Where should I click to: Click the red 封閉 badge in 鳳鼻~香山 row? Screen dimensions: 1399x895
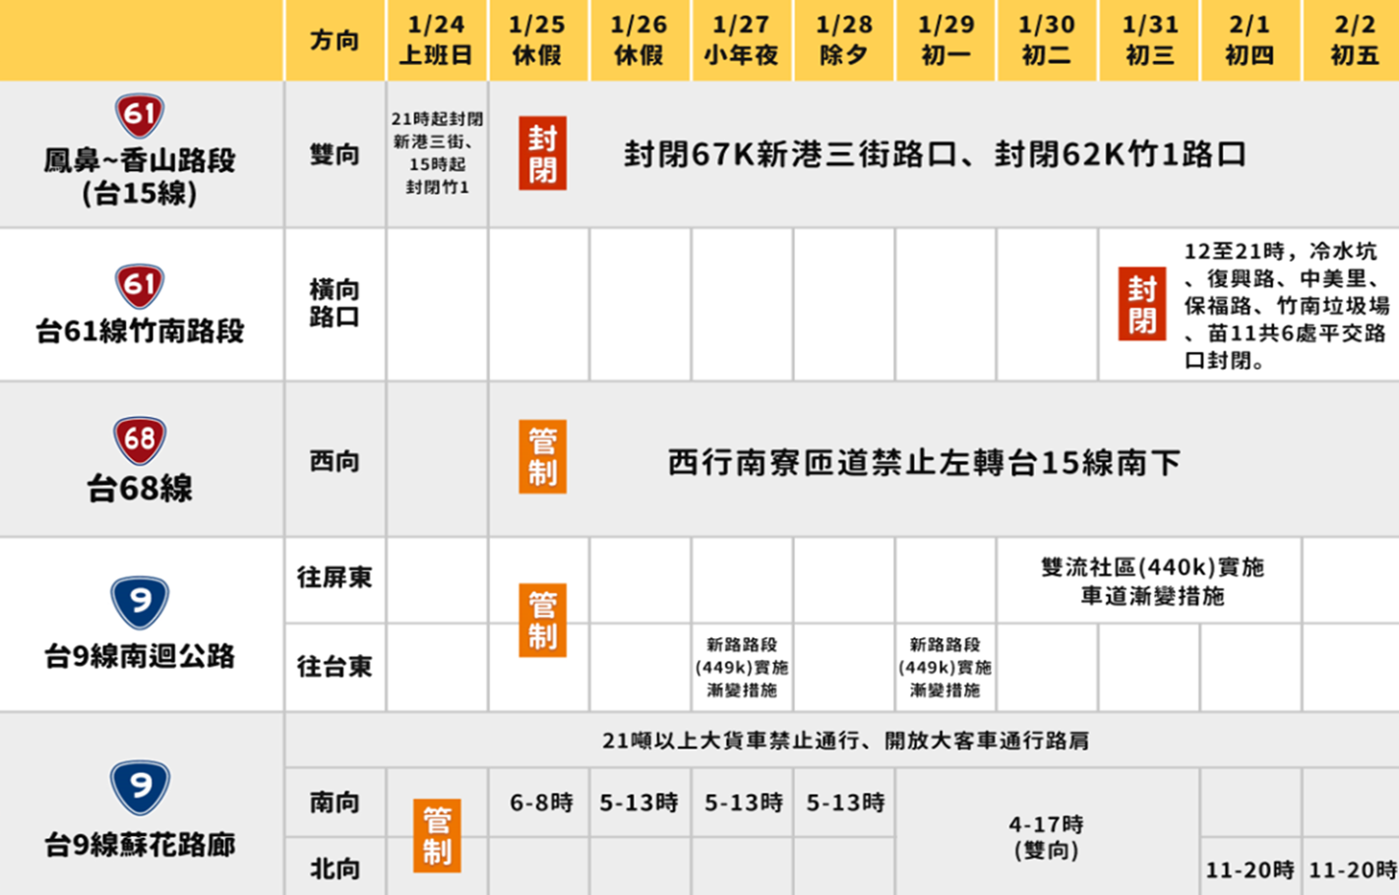pyautogui.click(x=542, y=154)
